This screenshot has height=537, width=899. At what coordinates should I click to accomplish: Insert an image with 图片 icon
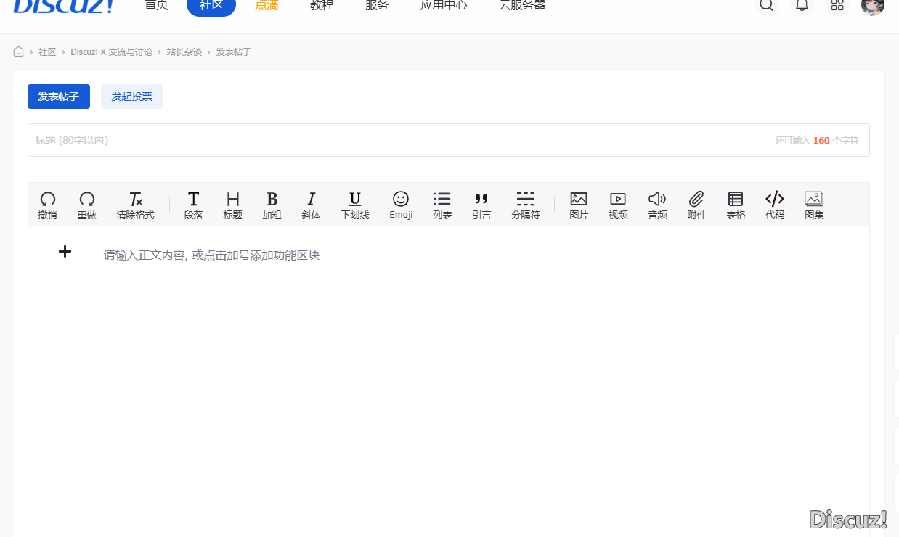(579, 205)
